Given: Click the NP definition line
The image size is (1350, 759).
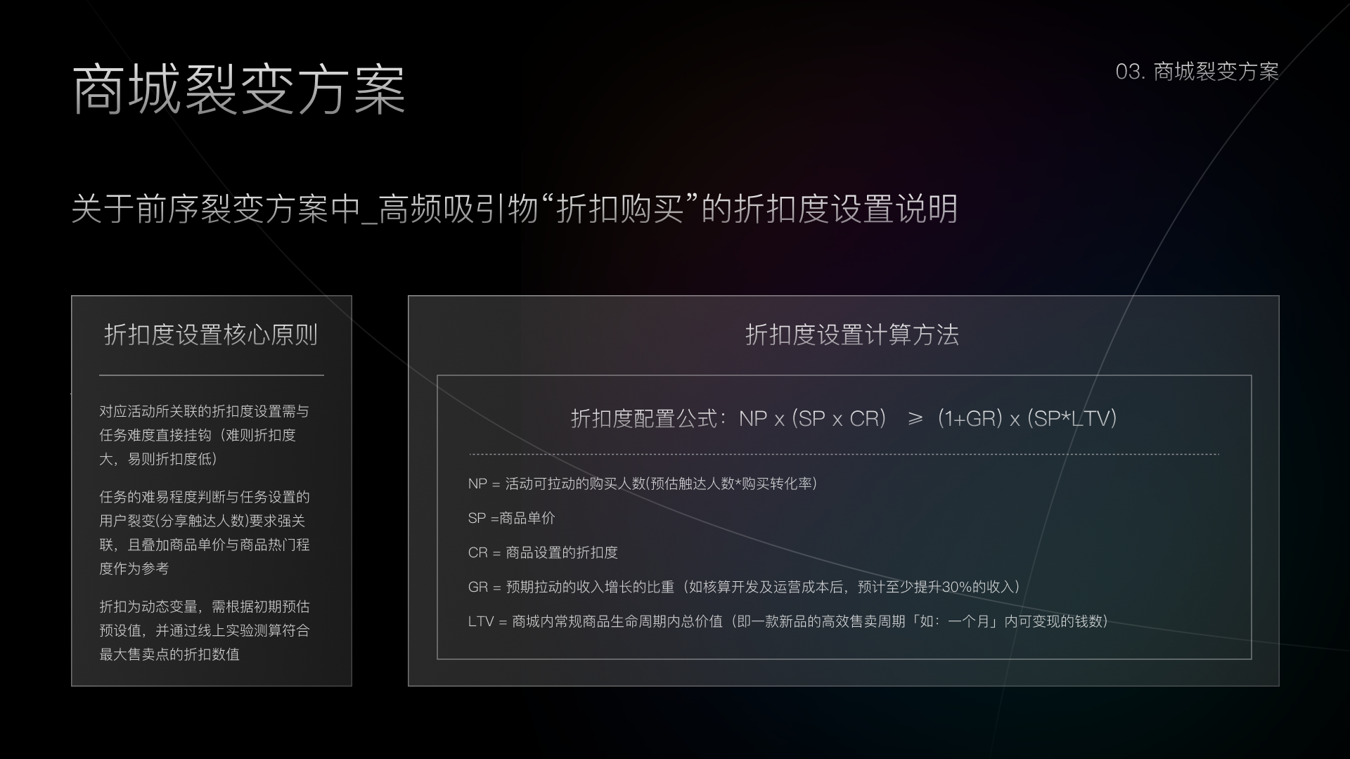Looking at the screenshot, I should (x=643, y=484).
